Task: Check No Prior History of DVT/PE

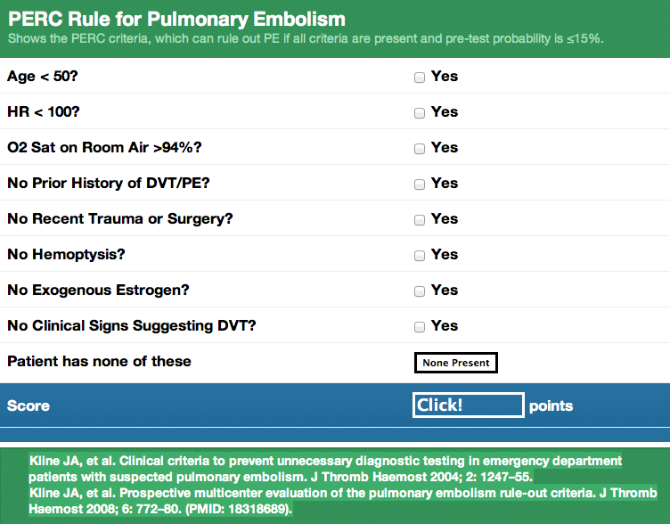Action: [x=420, y=184]
